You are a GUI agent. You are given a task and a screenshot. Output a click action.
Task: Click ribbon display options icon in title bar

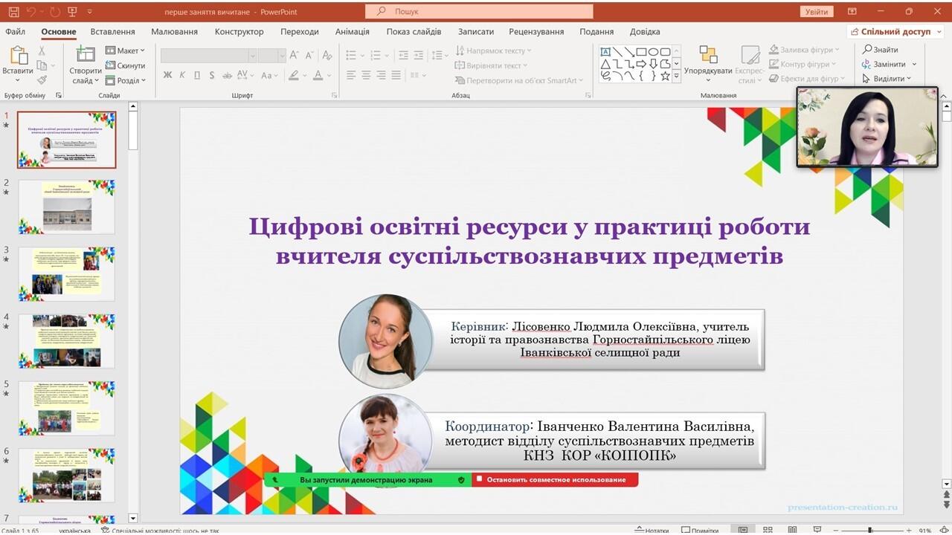852,12
